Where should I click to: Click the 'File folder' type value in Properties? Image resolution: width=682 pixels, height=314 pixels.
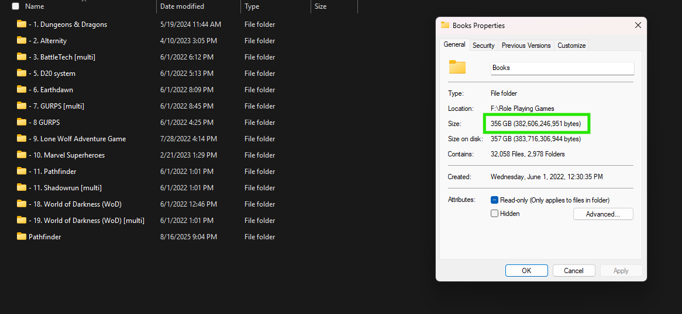point(504,93)
